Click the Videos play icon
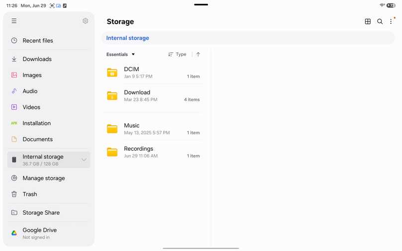This screenshot has height=251, width=402. 14,107
